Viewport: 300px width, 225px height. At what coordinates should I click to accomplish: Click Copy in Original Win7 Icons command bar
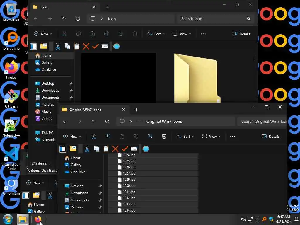(x=108, y=136)
